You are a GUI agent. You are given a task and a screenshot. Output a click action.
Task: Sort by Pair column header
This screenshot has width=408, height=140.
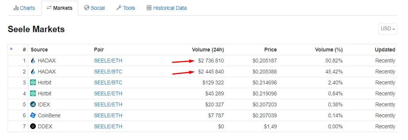[x=99, y=50]
